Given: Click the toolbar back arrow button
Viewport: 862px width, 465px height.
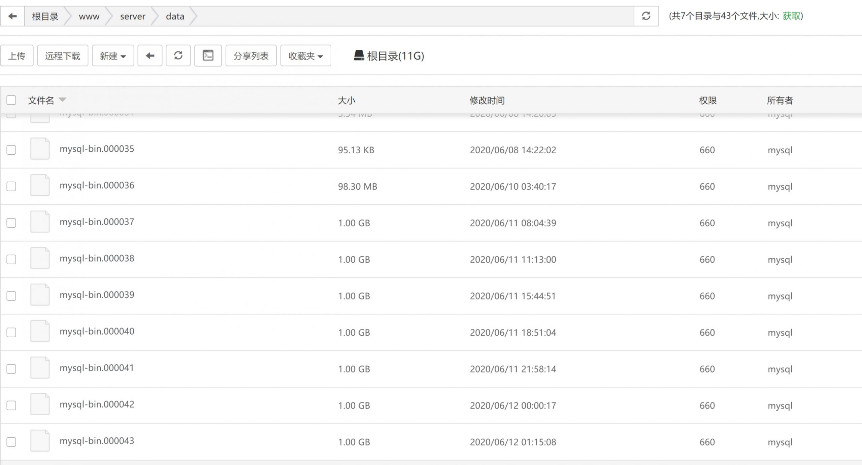Looking at the screenshot, I should (x=150, y=55).
